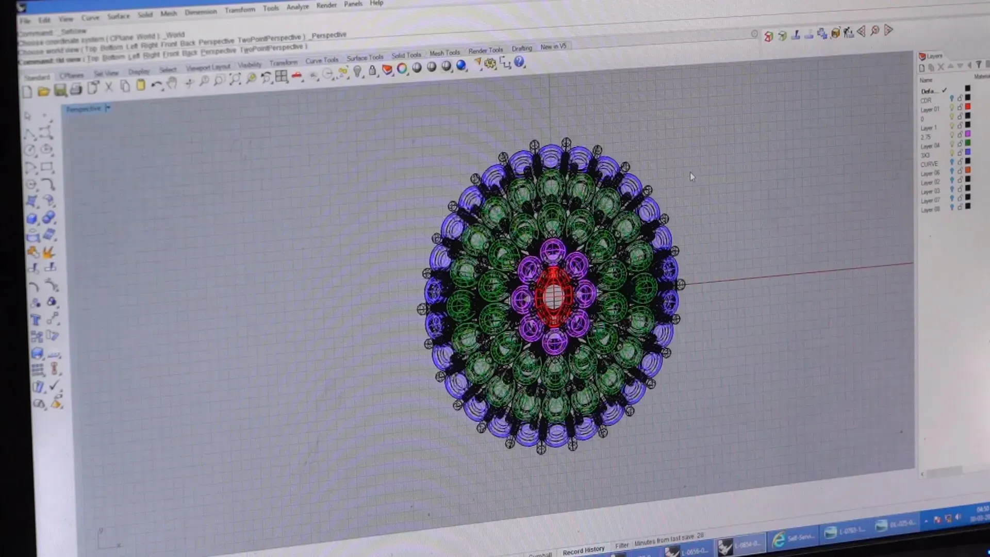The height and width of the screenshot is (557, 990).
Task: Toggle visibility bulb of Layer 04
Action: click(952, 144)
